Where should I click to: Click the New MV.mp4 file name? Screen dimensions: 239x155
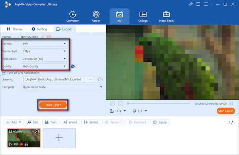point(29,37)
